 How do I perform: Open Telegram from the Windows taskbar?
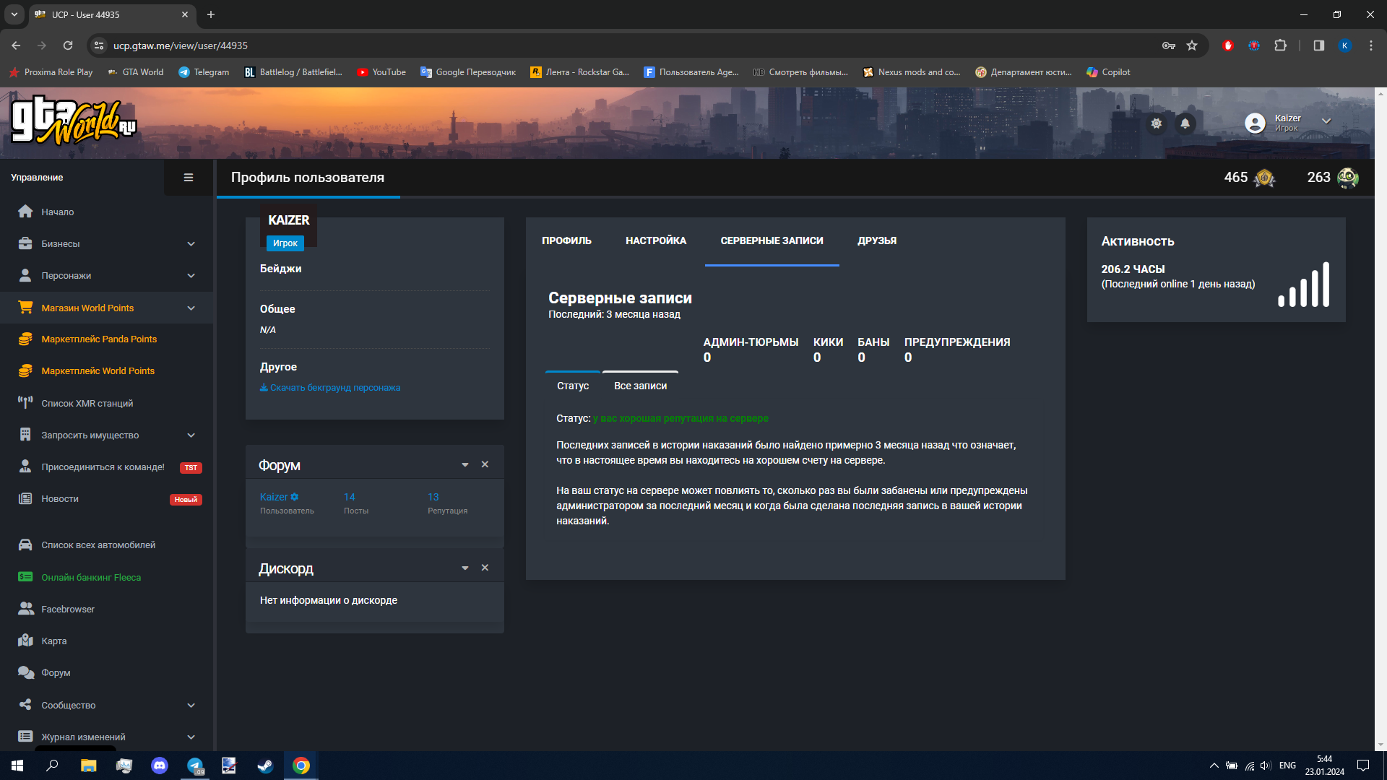click(x=195, y=766)
